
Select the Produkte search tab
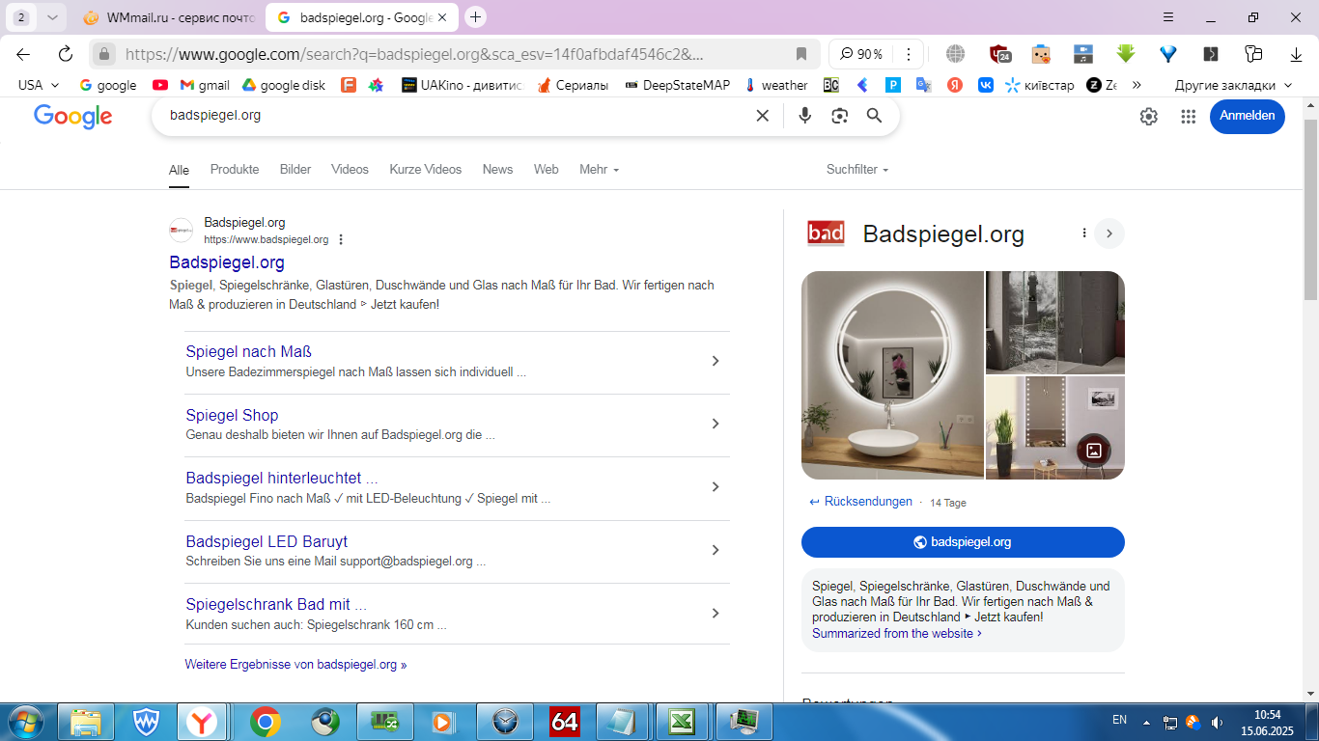235,169
